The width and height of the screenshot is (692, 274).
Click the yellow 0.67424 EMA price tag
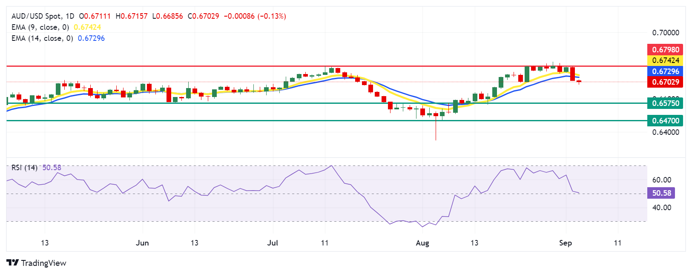665,60
